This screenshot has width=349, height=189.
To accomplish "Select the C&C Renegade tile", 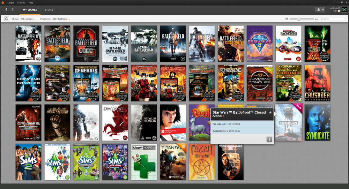I will [x=231, y=83].
